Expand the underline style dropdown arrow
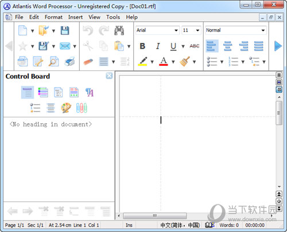Viewport: 287px width, 232px height. click(183, 46)
